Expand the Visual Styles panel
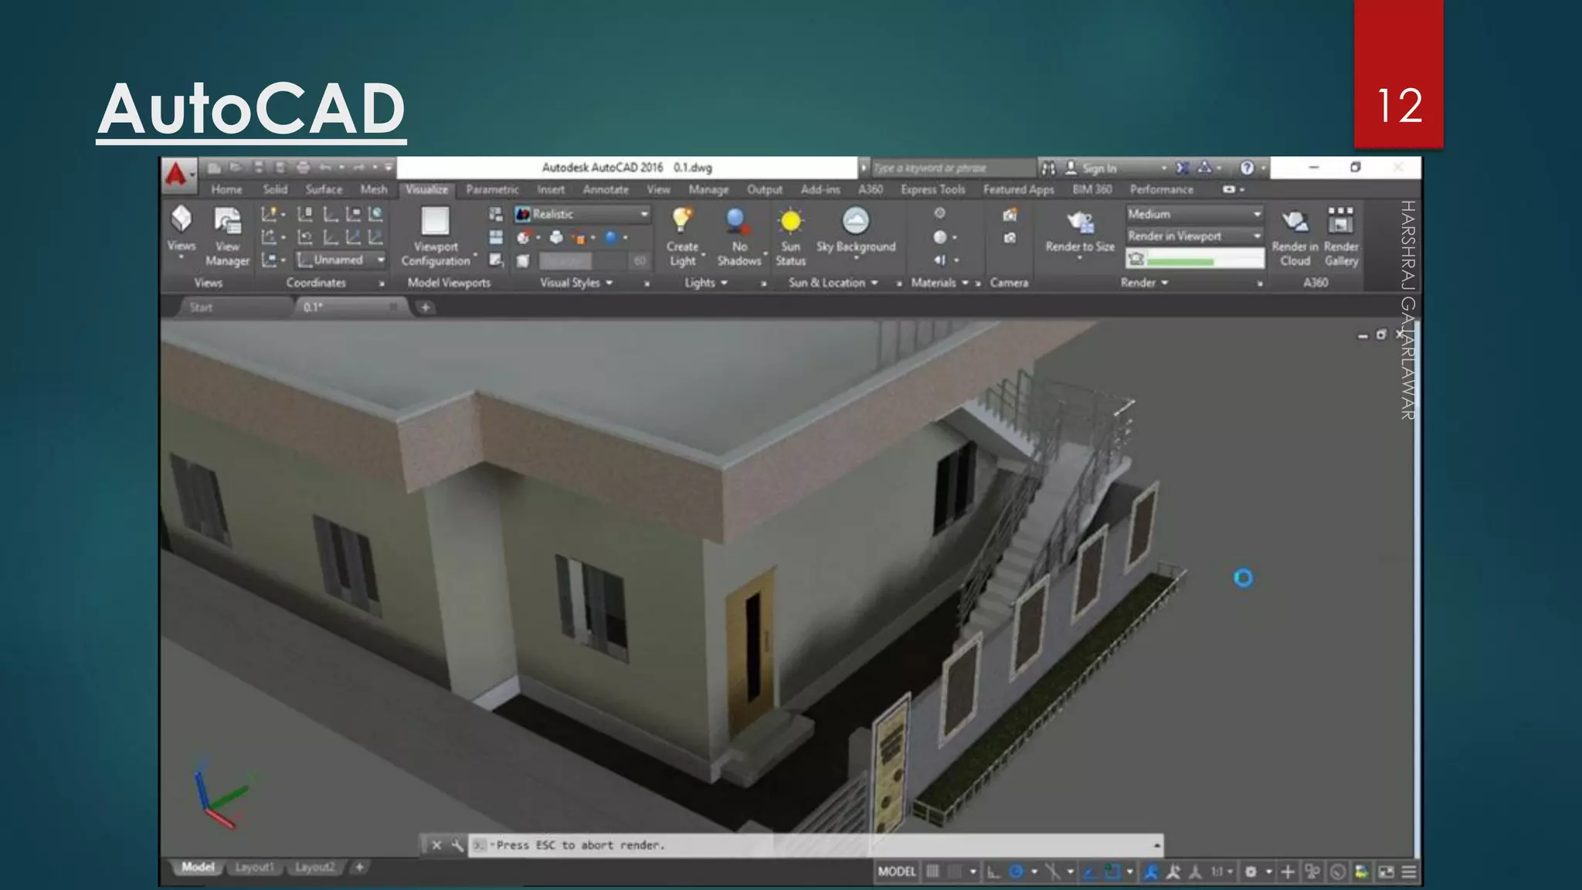 576,283
